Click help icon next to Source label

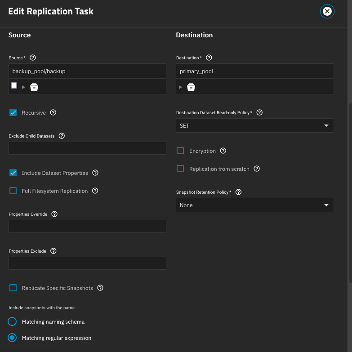click(32, 58)
